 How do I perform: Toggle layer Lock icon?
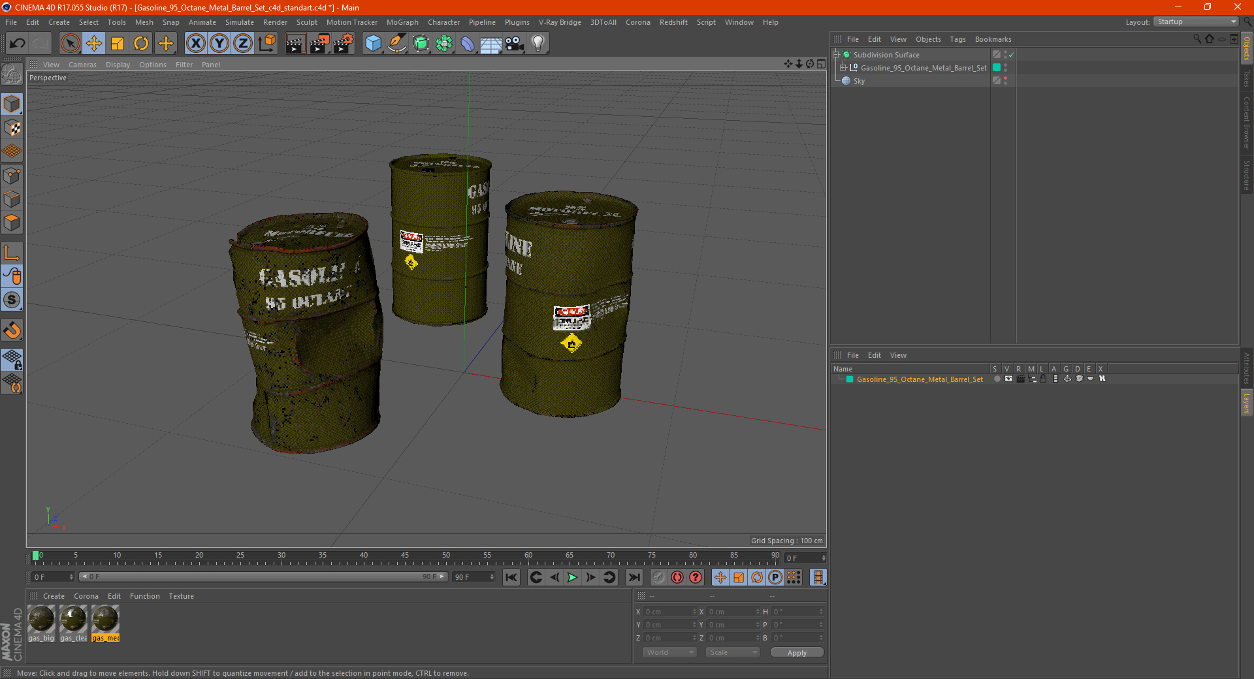1043,379
